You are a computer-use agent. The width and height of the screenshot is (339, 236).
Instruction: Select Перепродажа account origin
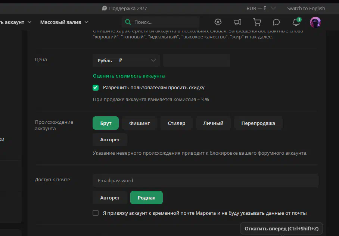point(258,123)
